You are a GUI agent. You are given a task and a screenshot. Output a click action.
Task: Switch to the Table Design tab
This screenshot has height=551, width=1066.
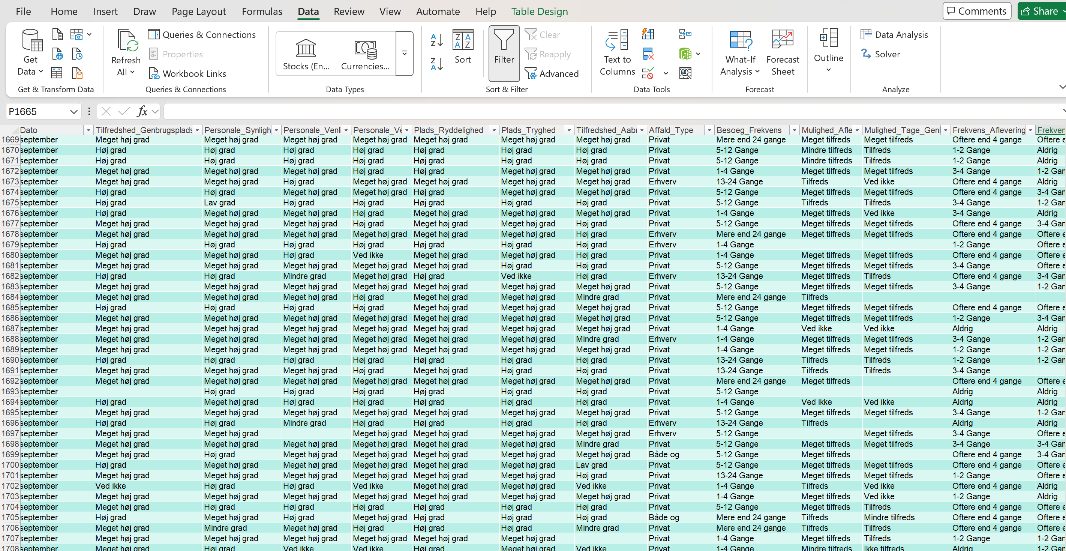tap(539, 11)
